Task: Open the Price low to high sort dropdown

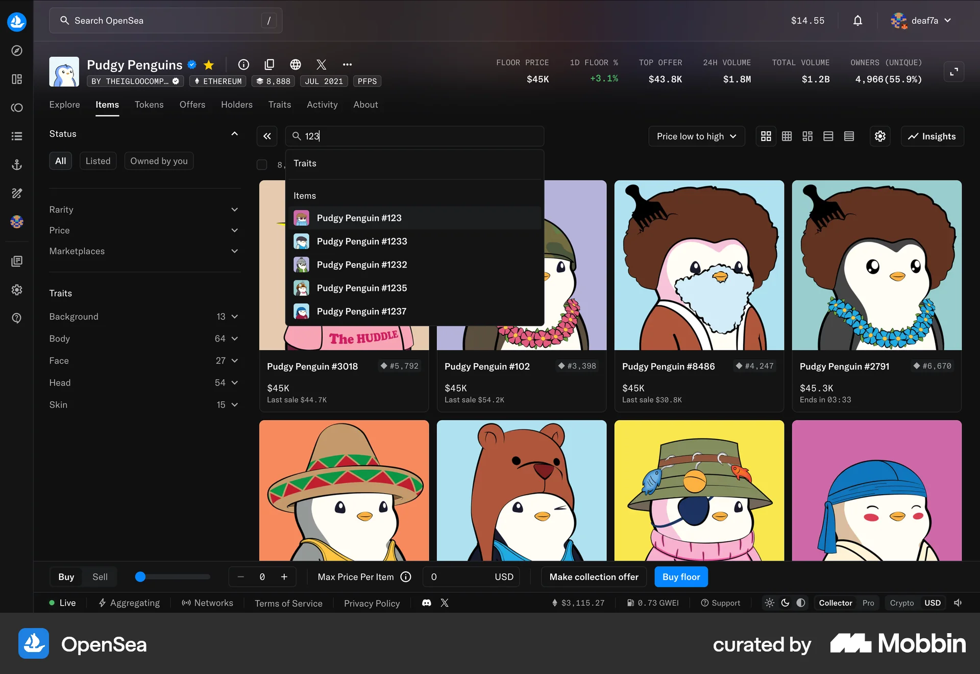Action: point(696,136)
